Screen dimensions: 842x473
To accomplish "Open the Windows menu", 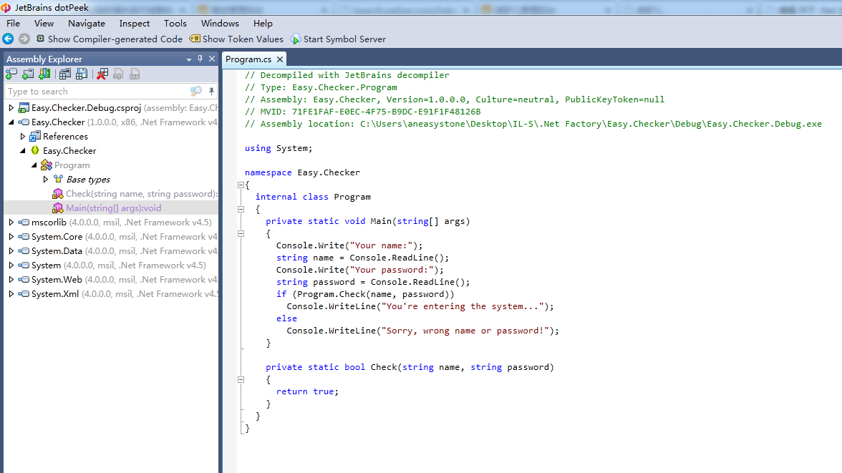I will [x=220, y=23].
